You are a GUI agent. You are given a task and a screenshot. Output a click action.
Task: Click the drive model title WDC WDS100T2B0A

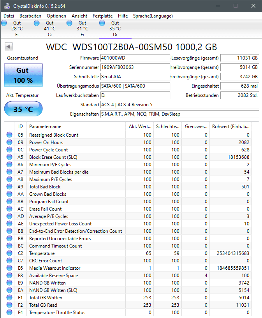132,47
